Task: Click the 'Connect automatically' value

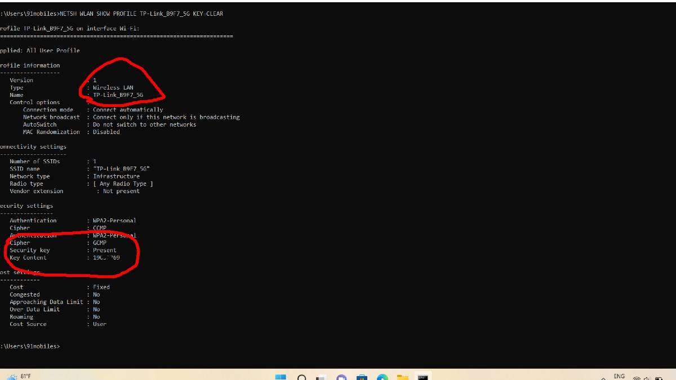Action: coord(128,110)
